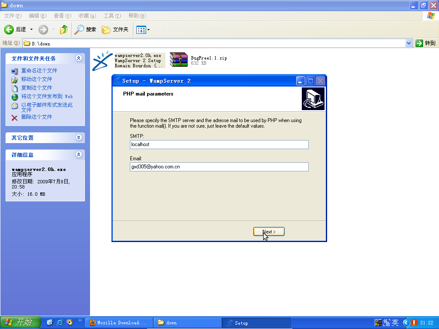Open the File (文件) menu

13,16
